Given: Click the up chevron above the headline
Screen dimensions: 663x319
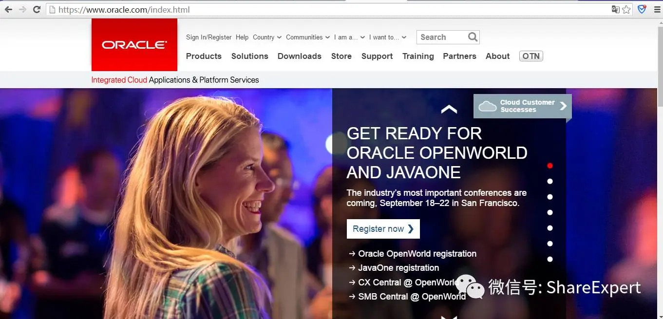Looking at the screenshot, I should point(449,110).
